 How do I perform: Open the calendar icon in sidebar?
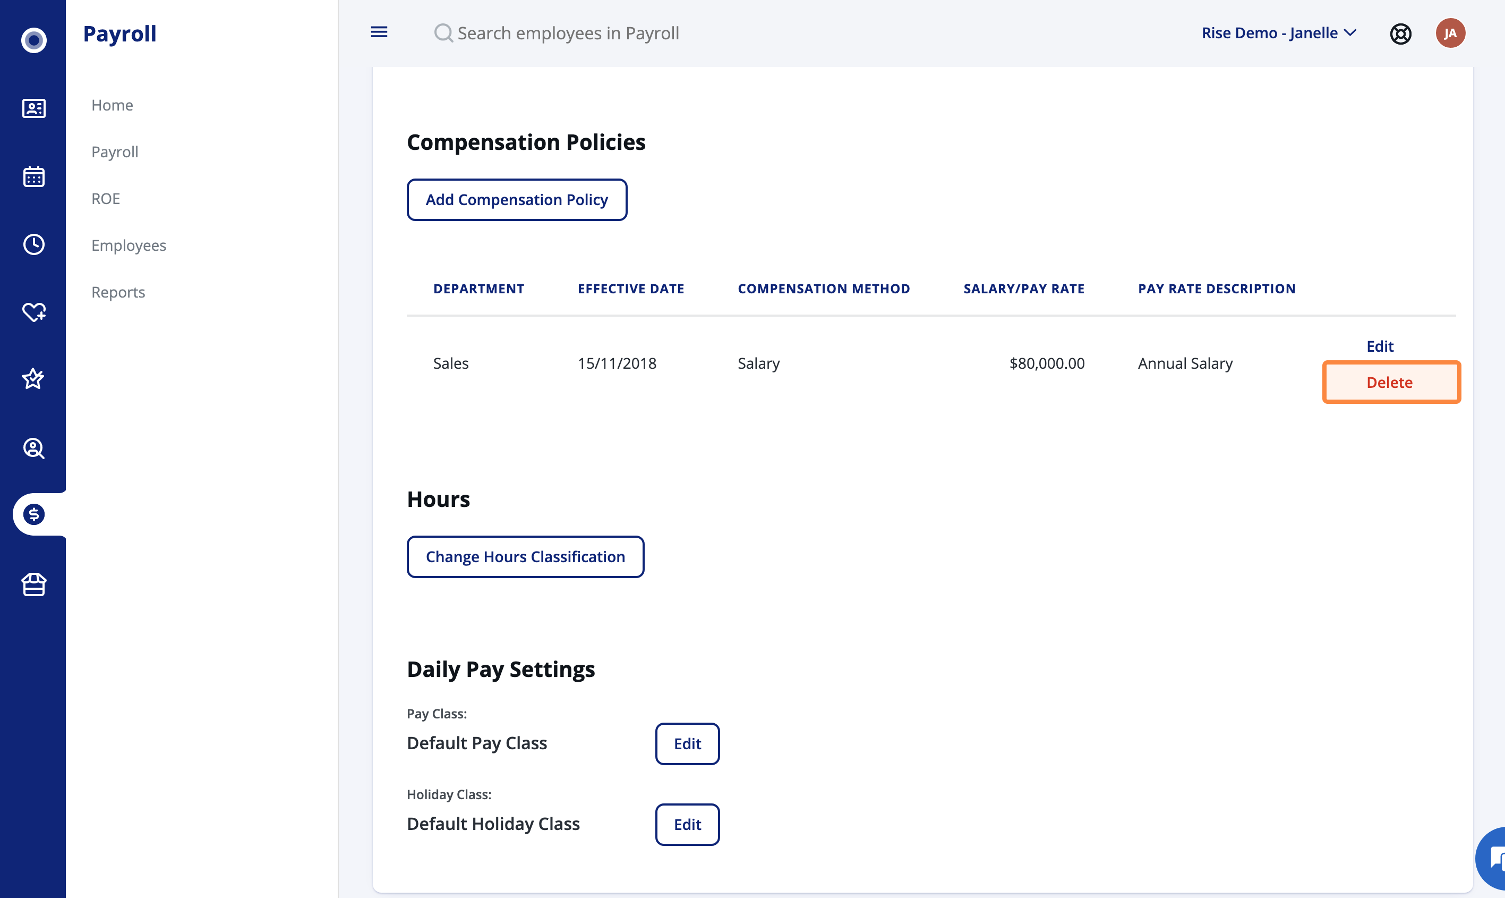(x=34, y=177)
